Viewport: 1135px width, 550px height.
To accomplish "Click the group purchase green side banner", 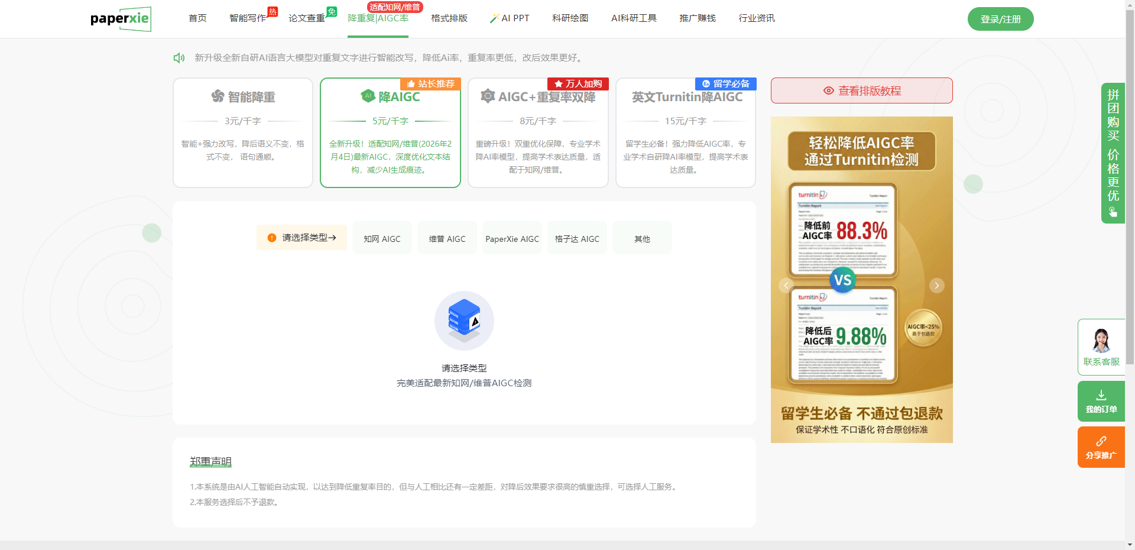I will tap(1113, 153).
